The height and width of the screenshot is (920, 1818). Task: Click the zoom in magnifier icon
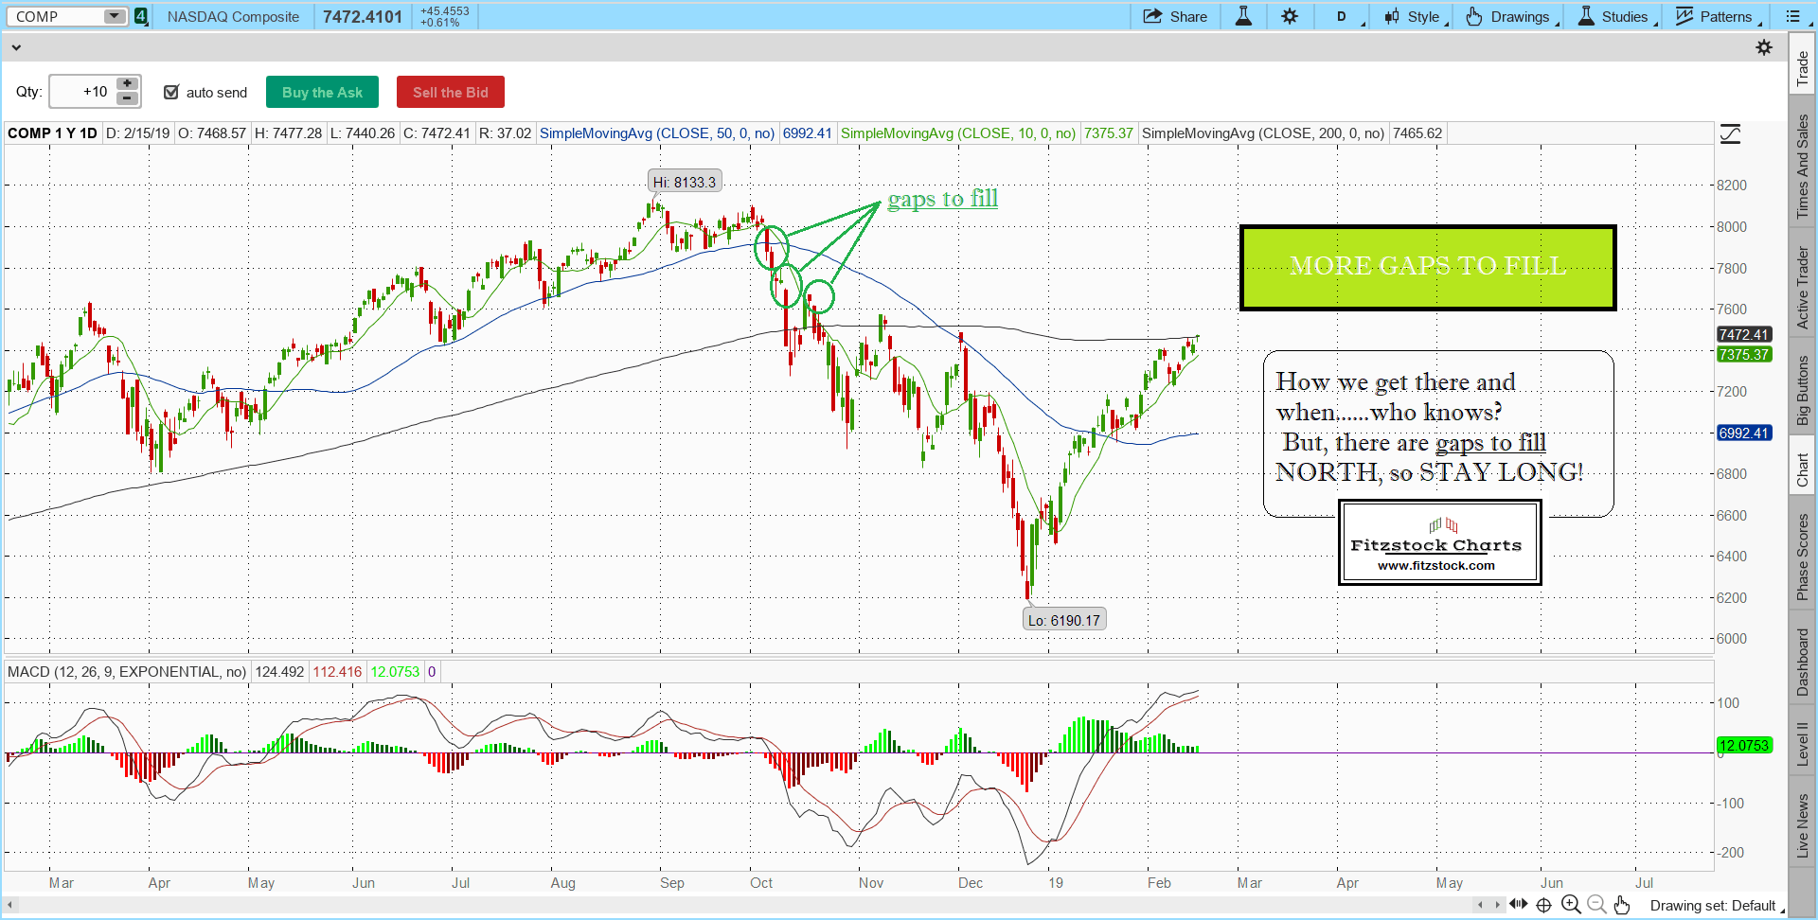(x=1571, y=905)
